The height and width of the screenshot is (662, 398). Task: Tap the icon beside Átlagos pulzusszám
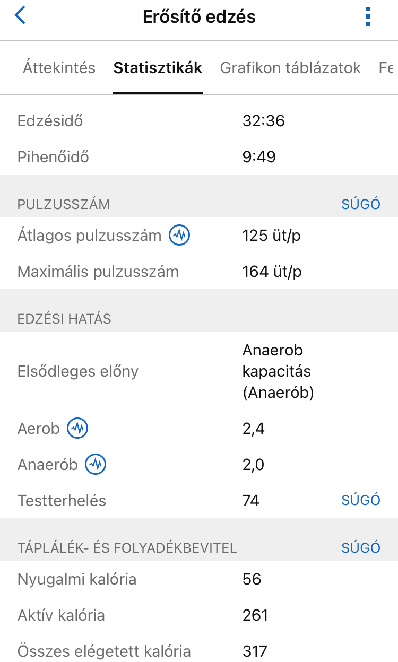pyautogui.click(x=179, y=236)
